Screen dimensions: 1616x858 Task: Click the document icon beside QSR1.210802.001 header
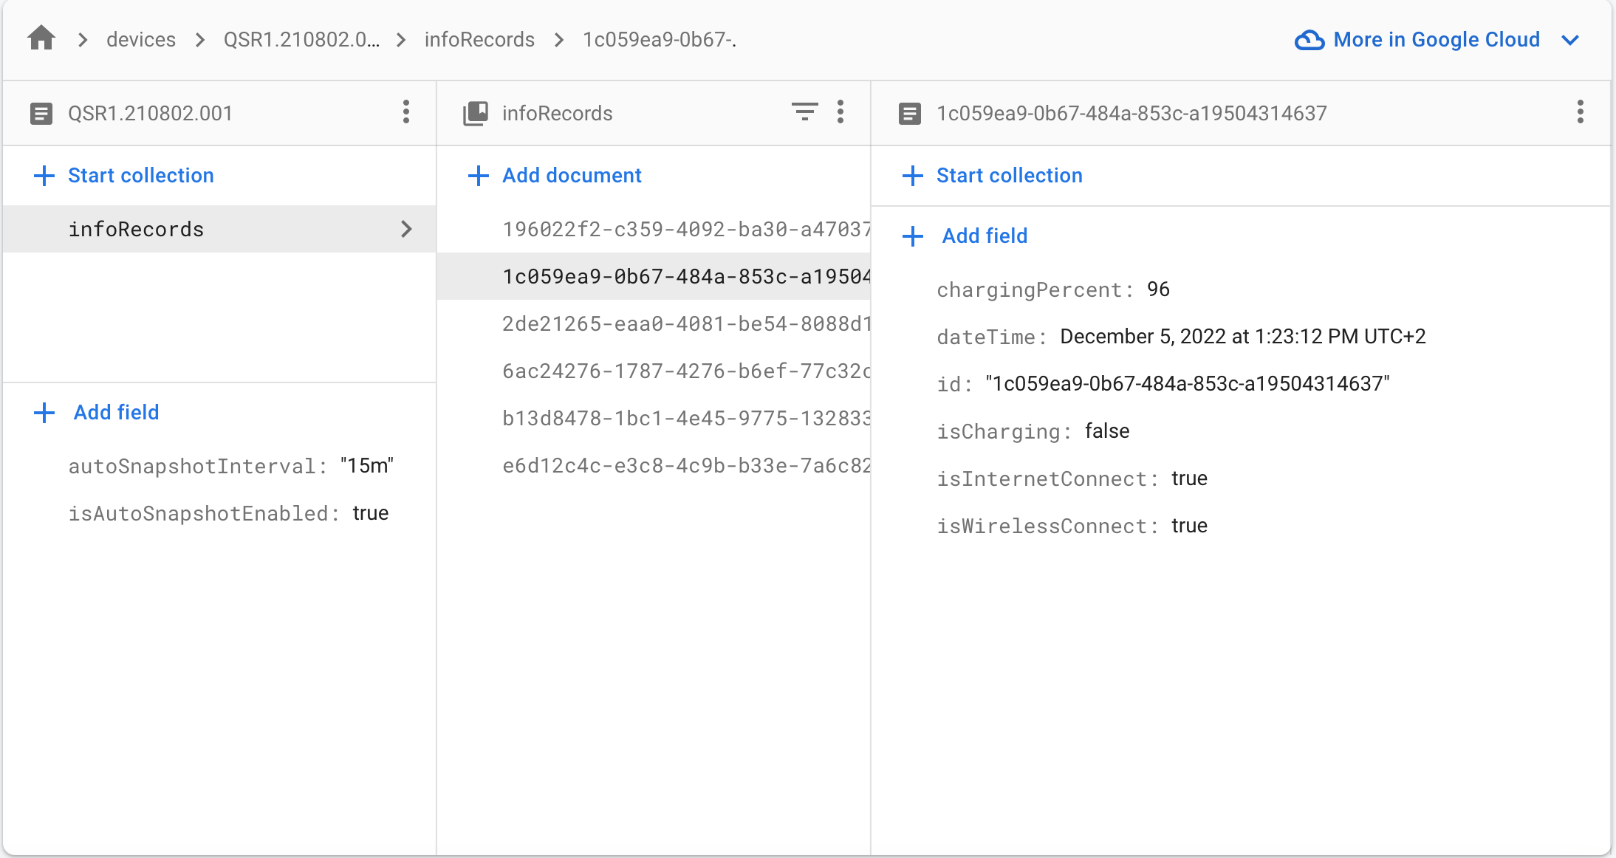coord(41,112)
